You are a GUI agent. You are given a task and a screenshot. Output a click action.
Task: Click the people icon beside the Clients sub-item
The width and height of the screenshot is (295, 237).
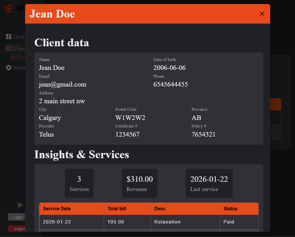[13, 57]
